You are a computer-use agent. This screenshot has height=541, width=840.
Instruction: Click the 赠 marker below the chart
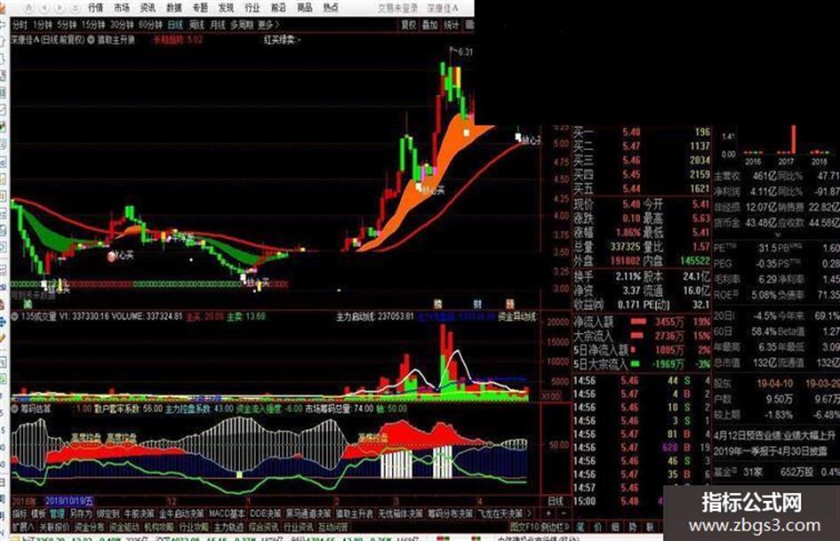pyautogui.click(x=509, y=304)
